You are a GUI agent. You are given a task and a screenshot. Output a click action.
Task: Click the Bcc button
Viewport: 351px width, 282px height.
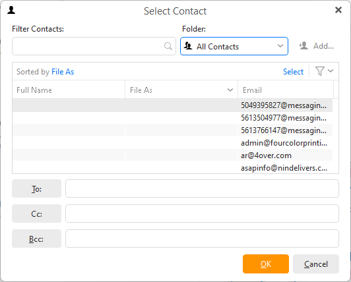[36, 239]
